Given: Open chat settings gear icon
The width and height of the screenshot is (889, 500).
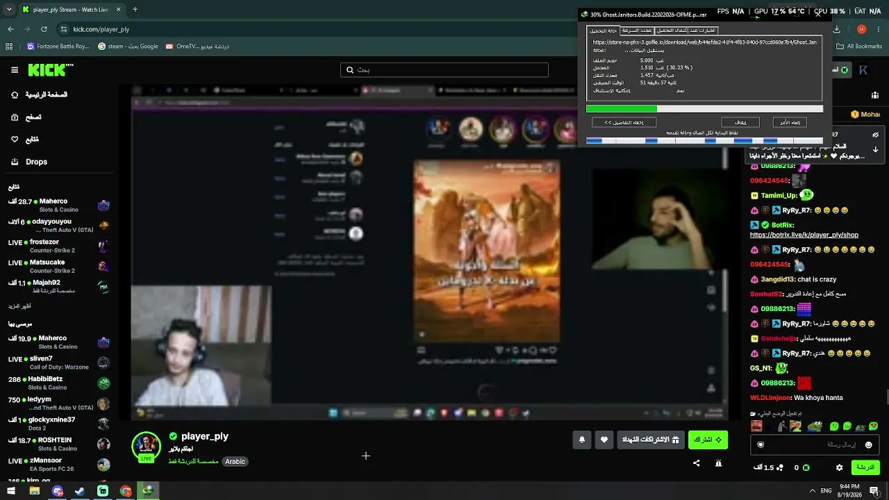Looking at the screenshot, I should [839, 467].
